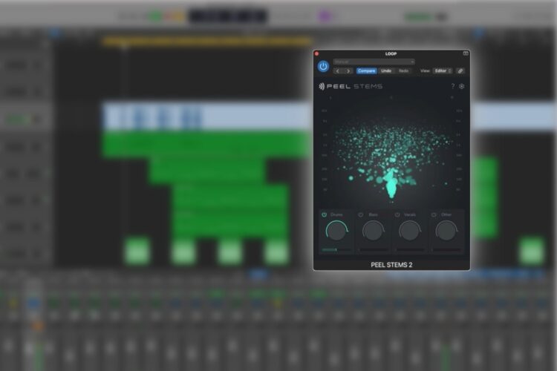557x371 pixels.
Task: Toggle the Vocals stem power button
Action: 397,214
